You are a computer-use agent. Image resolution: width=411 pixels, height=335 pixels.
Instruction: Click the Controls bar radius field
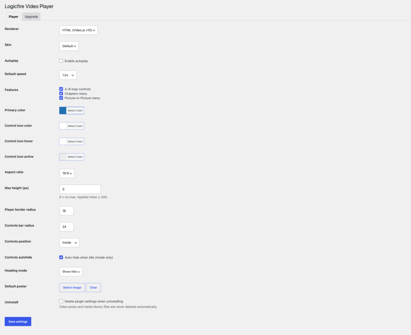66,227
